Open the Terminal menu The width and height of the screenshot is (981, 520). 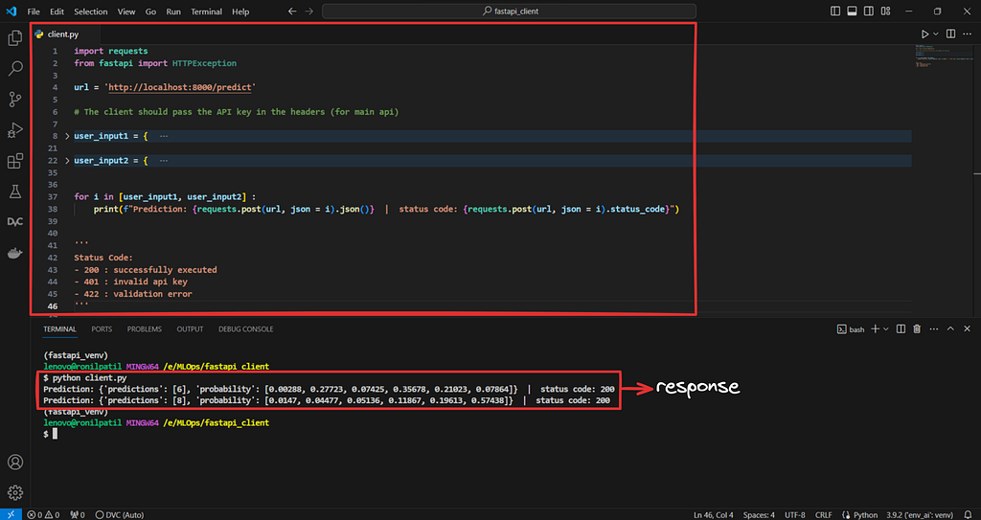(x=206, y=11)
